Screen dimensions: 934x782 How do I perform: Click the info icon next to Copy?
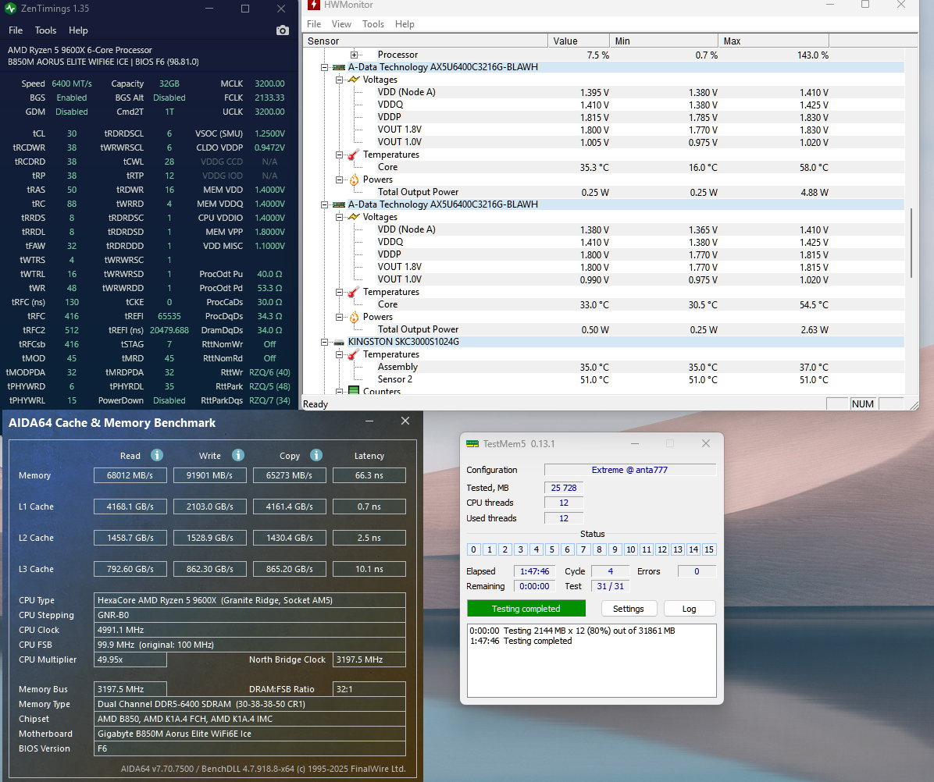click(316, 455)
